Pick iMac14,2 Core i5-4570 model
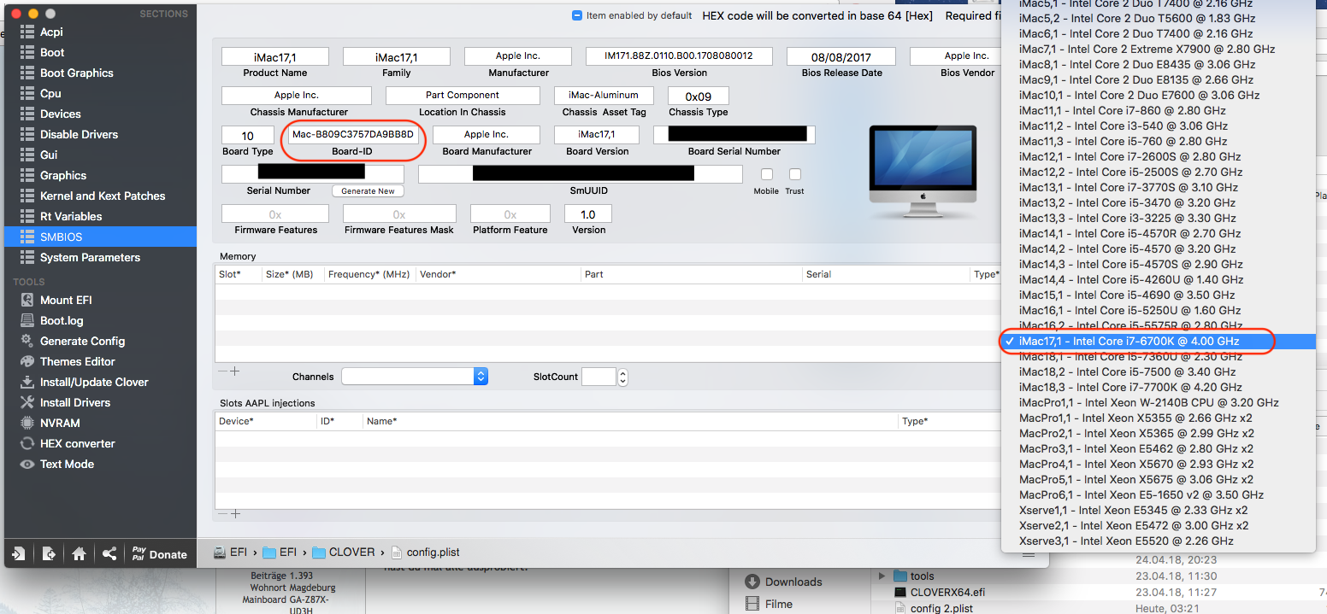 click(1158, 249)
